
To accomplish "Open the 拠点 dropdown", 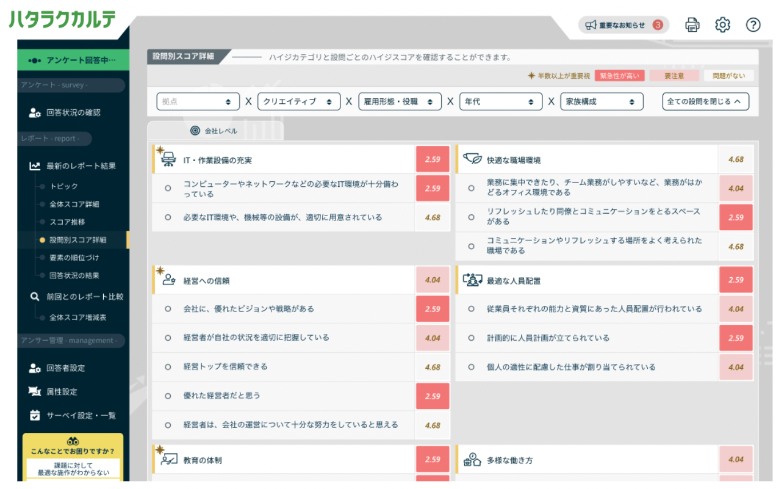I will [198, 102].
